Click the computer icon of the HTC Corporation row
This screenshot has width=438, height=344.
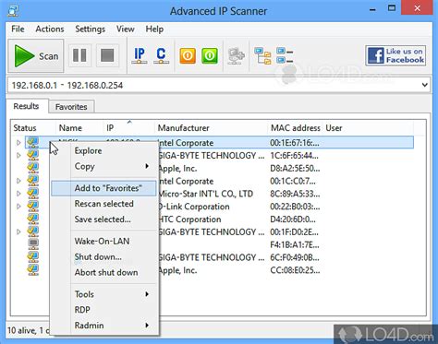pos(33,219)
